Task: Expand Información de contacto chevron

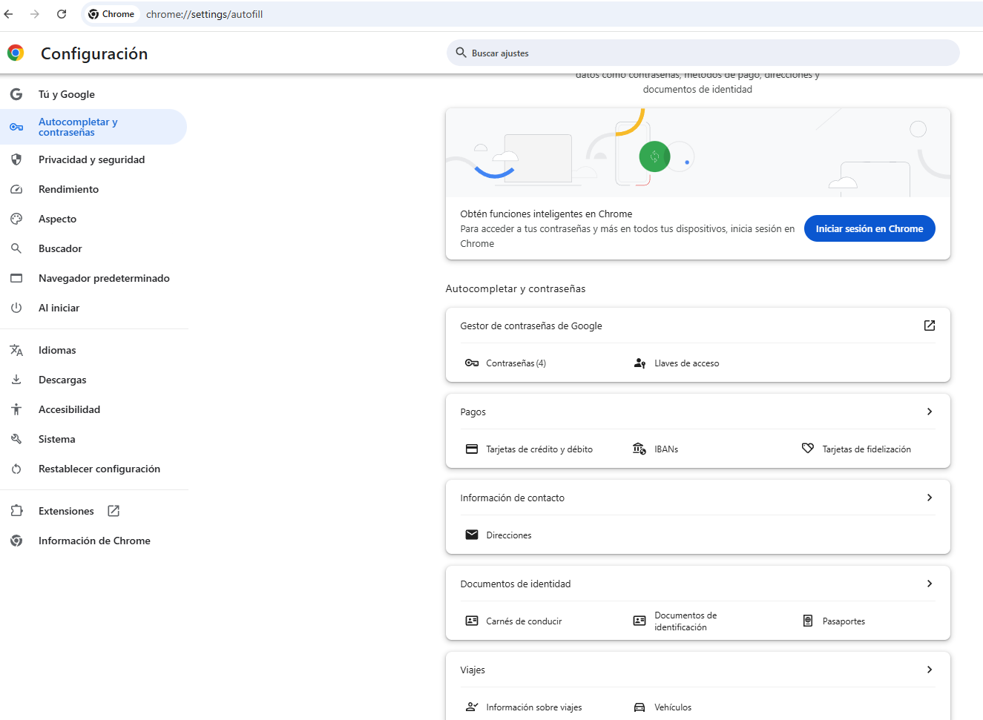Action: pyautogui.click(x=930, y=498)
